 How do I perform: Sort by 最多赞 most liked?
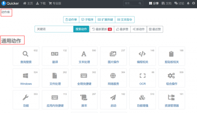[122, 29]
